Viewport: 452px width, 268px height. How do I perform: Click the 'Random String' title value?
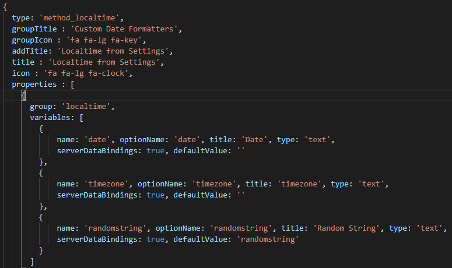click(x=346, y=228)
